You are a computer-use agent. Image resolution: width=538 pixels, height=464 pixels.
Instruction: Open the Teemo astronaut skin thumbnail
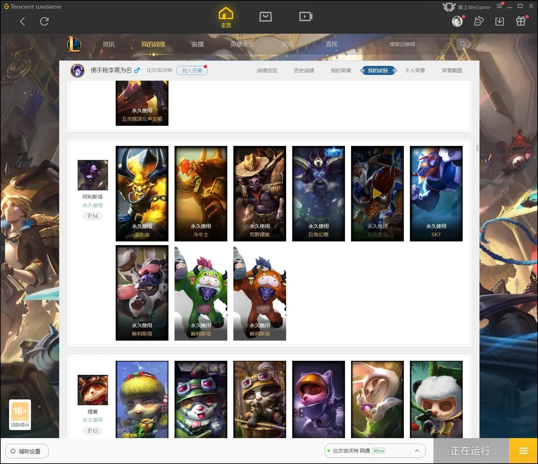tap(318, 399)
